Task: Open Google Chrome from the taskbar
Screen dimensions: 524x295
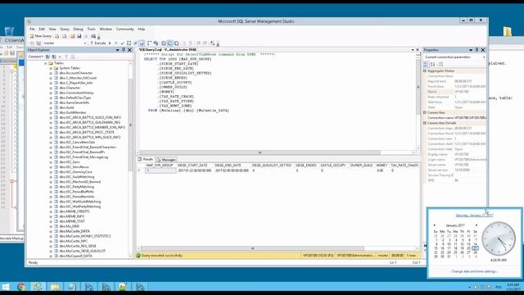Action: pyautogui.click(x=21, y=287)
